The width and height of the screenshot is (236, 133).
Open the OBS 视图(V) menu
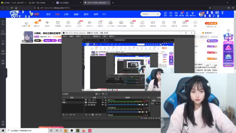[78, 36]
